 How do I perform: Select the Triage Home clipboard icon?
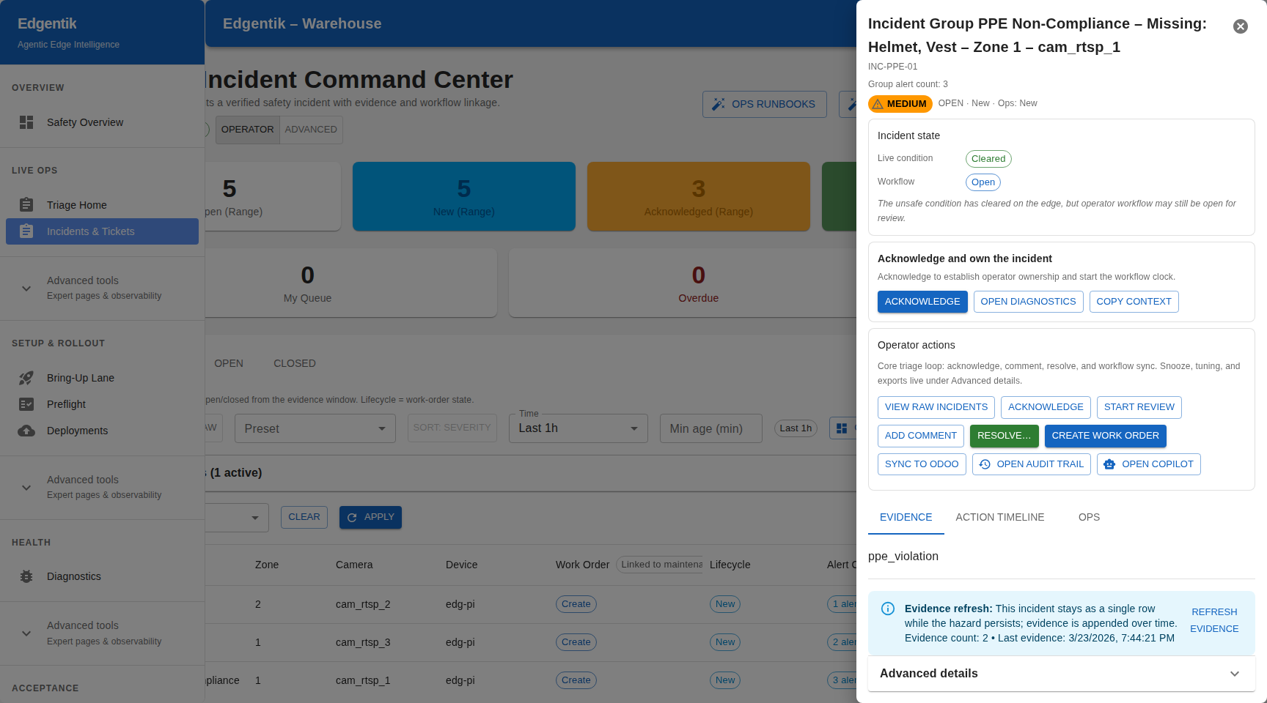coord(26,205)
